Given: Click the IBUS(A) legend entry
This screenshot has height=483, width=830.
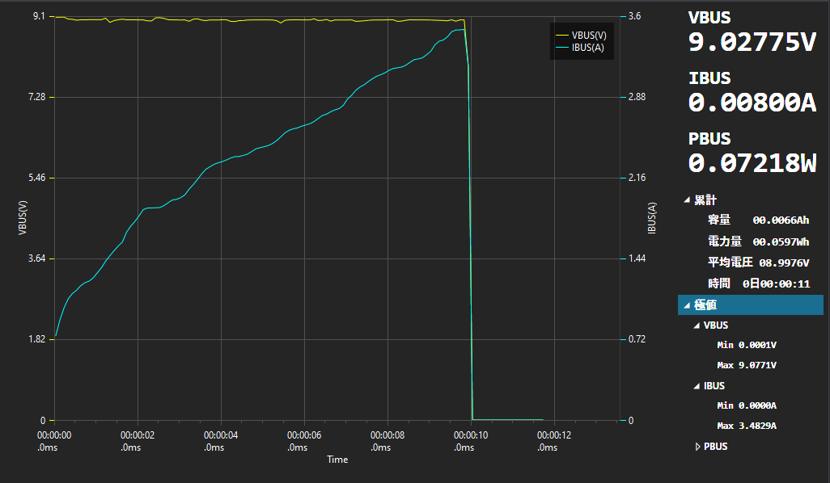Looking at the screenshot, I should coord(587,48).
